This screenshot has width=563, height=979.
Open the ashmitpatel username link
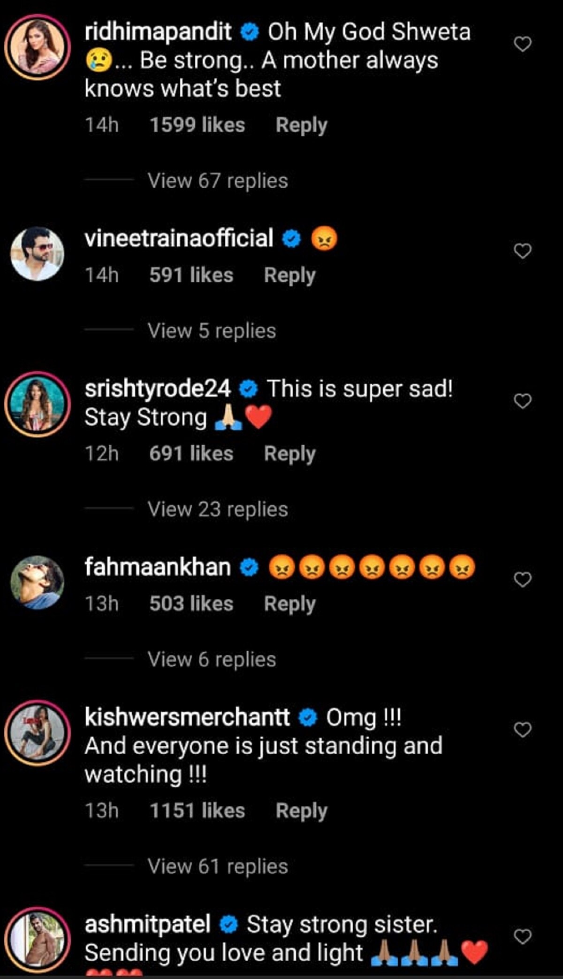coord(147,925)
